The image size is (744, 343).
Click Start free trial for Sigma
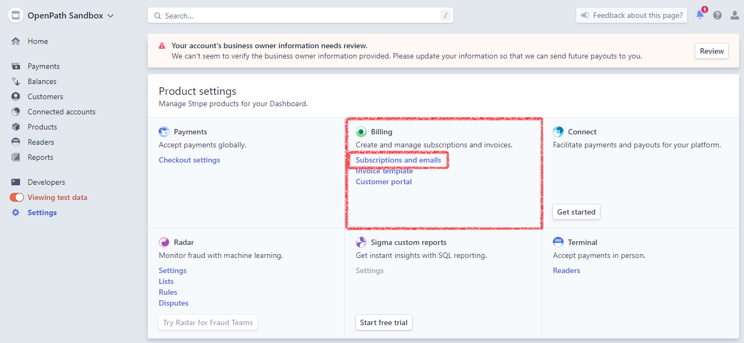click(x=384, y=322)
